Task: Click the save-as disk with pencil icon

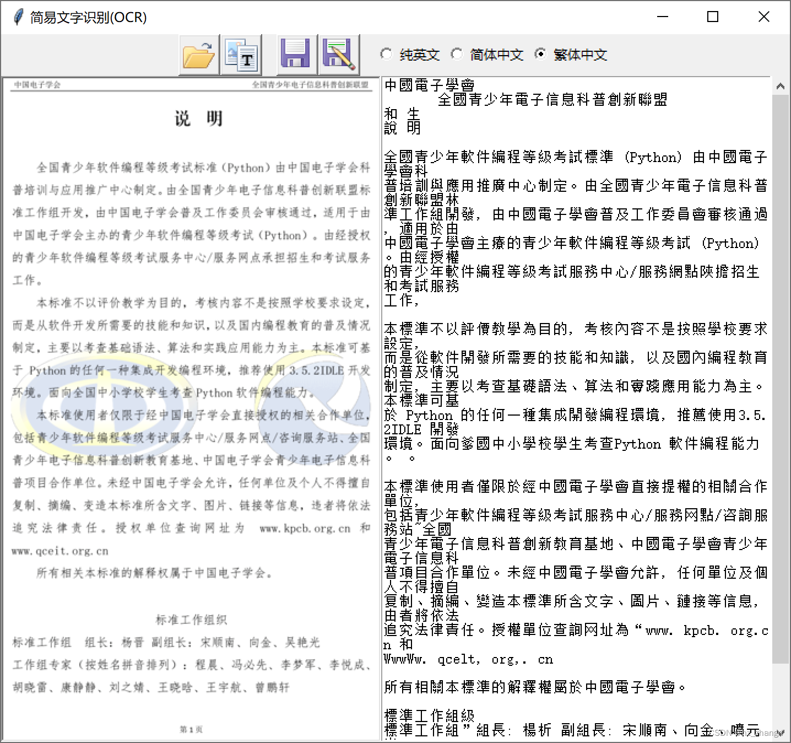Action: (x=339, y=55)
